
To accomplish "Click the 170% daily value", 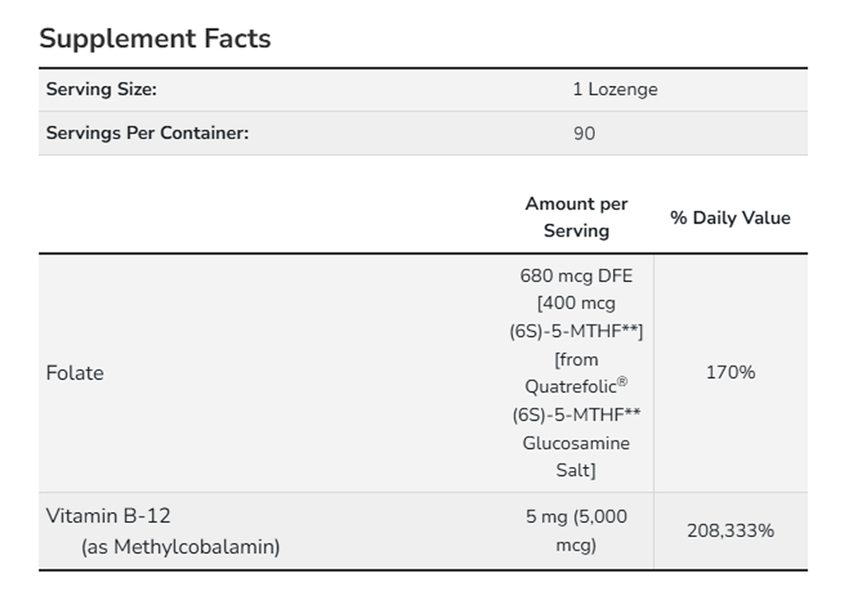I will (x=730, y=372).
